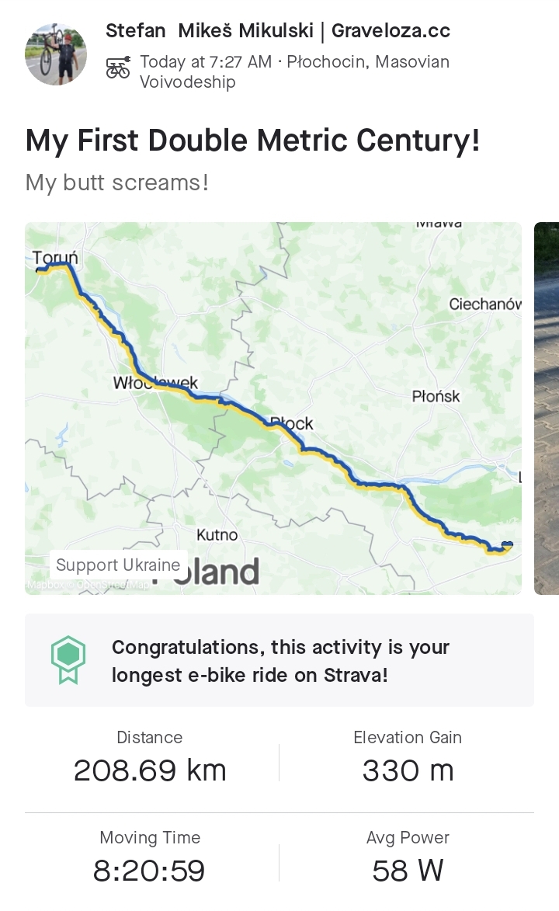559x911 pixels.
Task: Tap the athlete name Stefan Mikeš Mikulski
Action: point(277,31)
